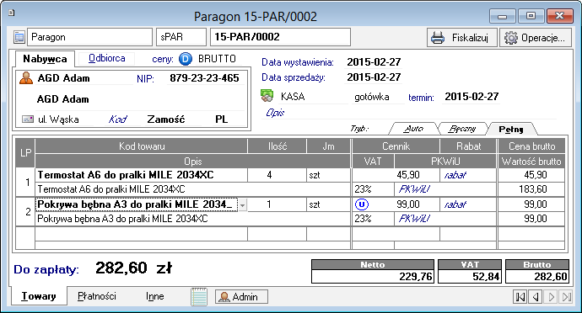Click the Cena brutto column header
The width and height of the screenshot is (582, 313).
531,146
